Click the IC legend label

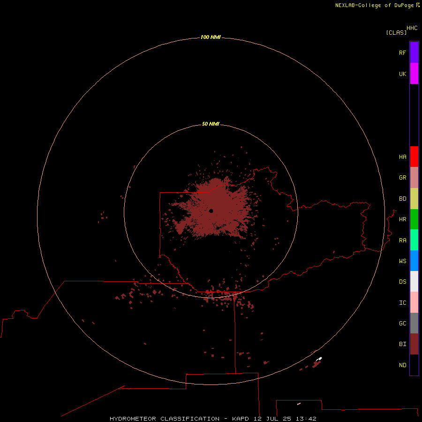coord(402,302)
